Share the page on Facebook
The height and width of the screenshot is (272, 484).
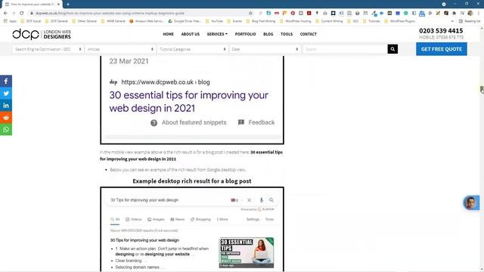pyautogui.click(x=6, y=81)
